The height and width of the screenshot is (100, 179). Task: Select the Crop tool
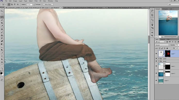(2, 23)
